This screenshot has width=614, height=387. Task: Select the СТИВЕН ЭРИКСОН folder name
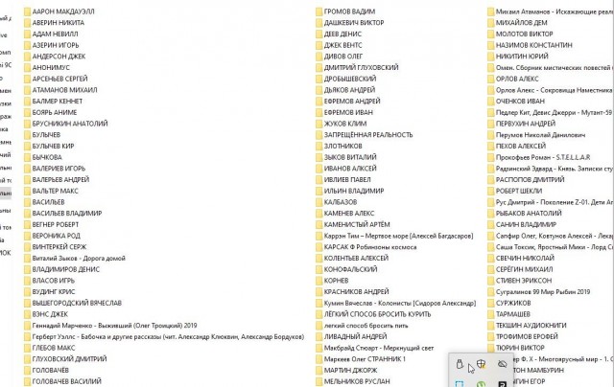point(524,281)
